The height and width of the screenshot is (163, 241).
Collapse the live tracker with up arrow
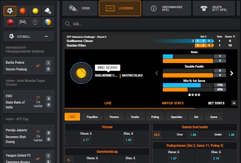tap(234, 103)
